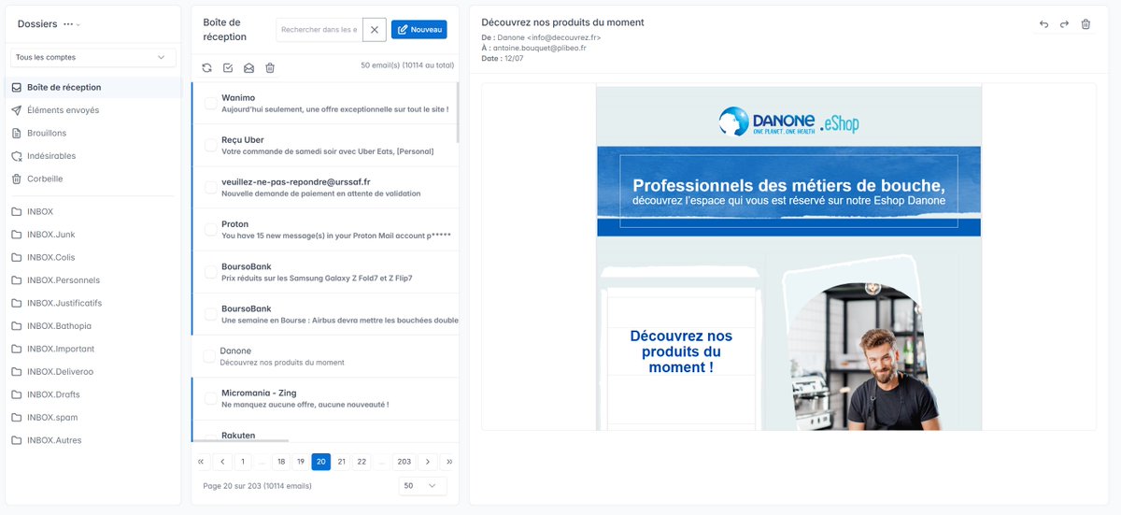Tick the Danone email checkbox
The width and height of the screenshot is (1121, 515).
coord(209,356)
